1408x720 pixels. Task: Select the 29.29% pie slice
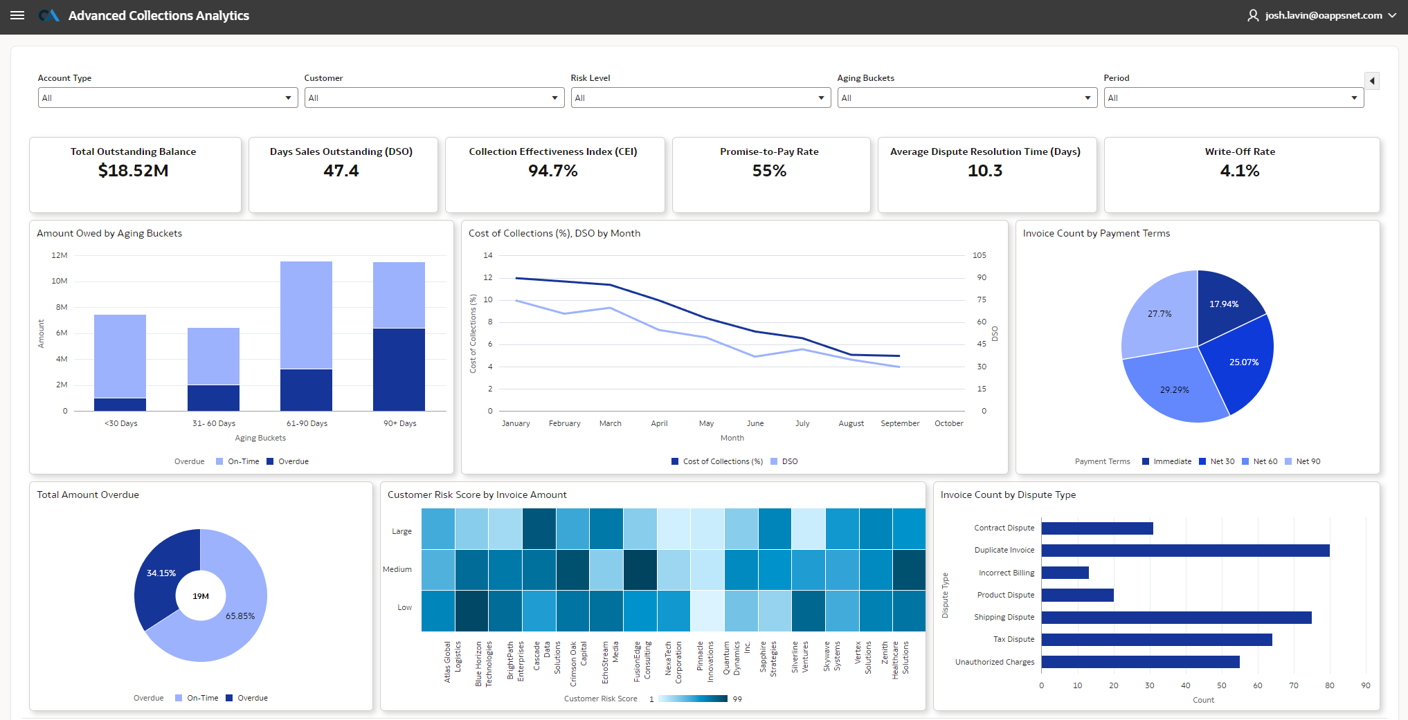1175,389
